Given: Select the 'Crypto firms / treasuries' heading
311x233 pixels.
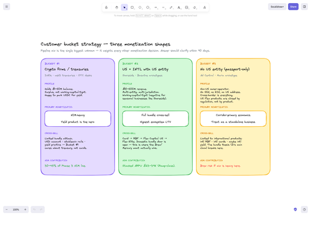Looking at the screenshot, I should click(x=67, y=69).
